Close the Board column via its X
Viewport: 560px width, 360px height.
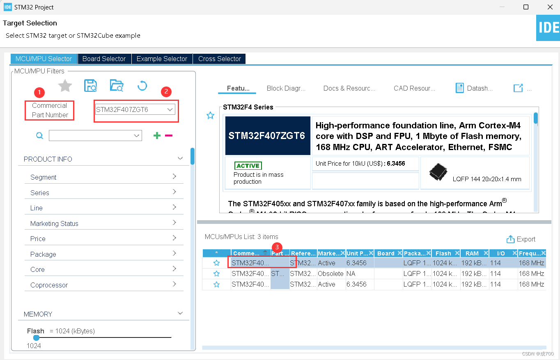399,253
